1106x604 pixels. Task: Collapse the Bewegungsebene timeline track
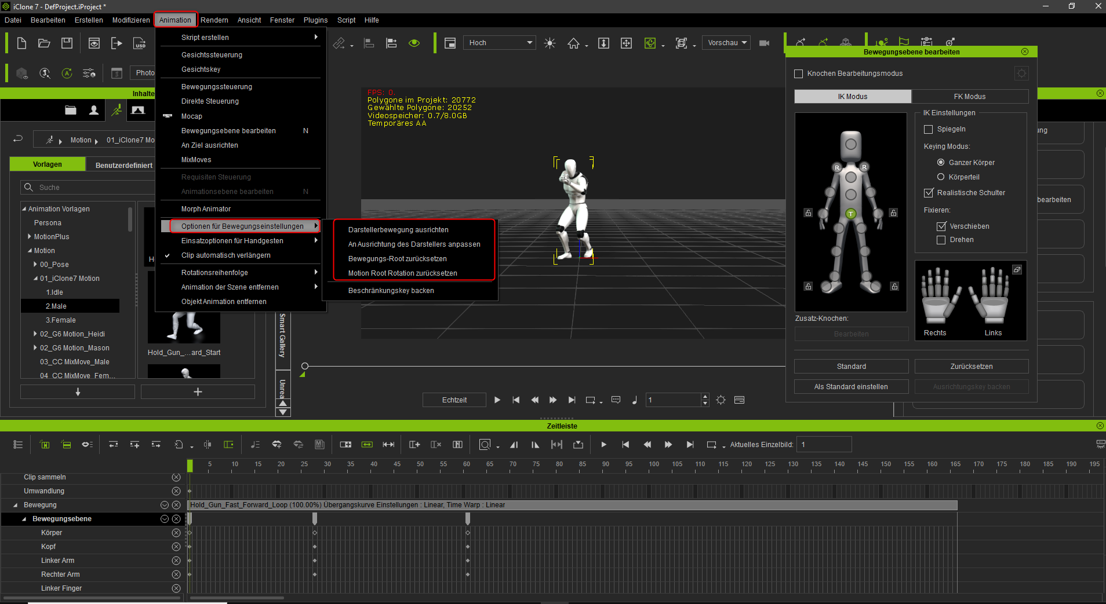[24, 519]
